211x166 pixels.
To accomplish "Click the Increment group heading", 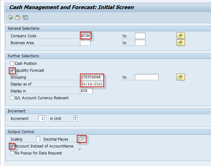I will pos(17,111).
